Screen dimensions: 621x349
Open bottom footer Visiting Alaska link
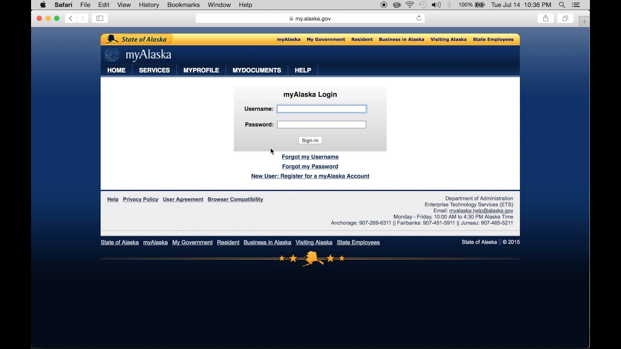314,242
